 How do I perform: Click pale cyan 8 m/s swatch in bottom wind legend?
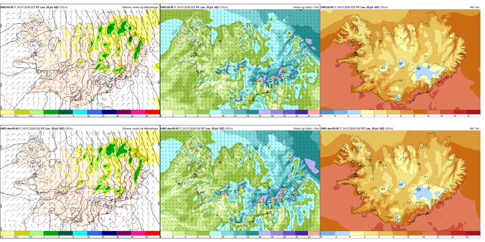click(215, 233)
